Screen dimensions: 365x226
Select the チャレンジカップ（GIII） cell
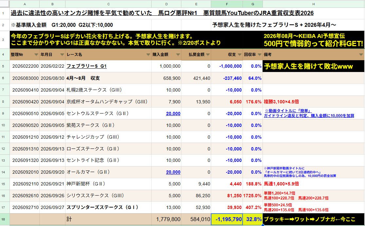click(108, 137)
